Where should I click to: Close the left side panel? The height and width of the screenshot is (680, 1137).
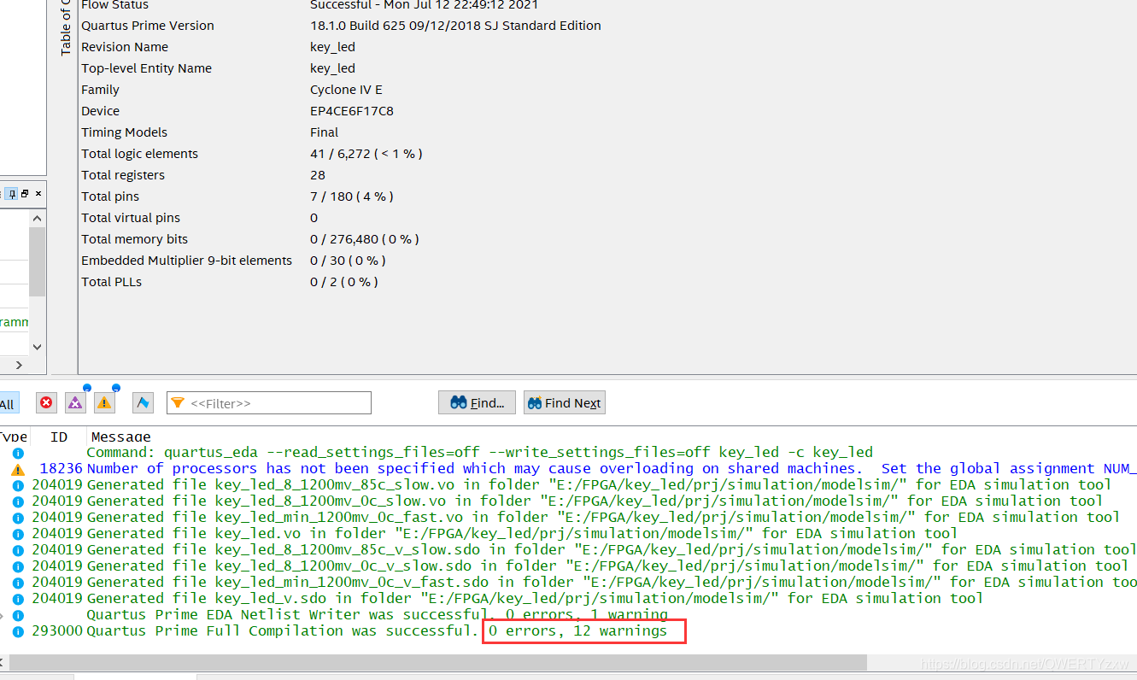click(x=38, y=194)
